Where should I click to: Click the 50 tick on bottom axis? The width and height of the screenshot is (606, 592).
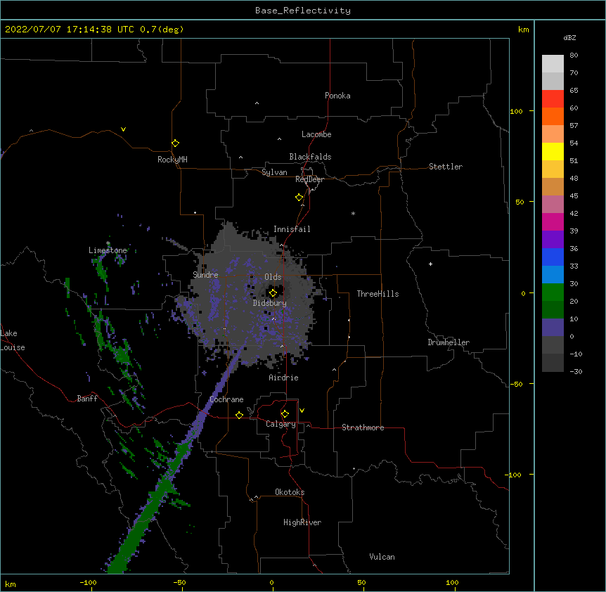(361, 583)
